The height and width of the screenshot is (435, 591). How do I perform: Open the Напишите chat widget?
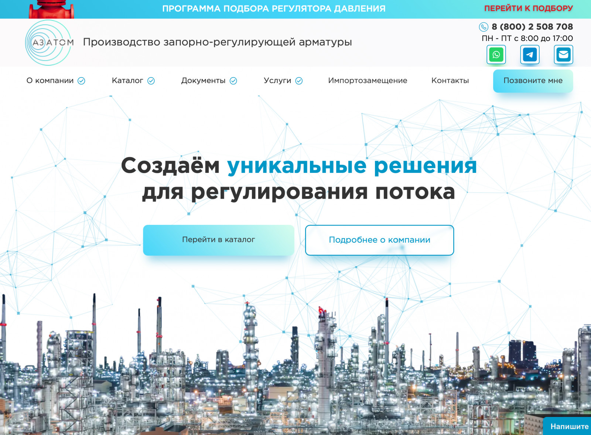(567, 426)
